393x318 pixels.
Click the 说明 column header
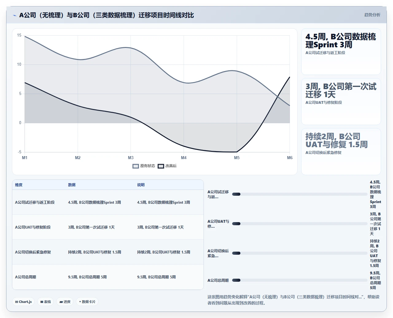[141, 185]
